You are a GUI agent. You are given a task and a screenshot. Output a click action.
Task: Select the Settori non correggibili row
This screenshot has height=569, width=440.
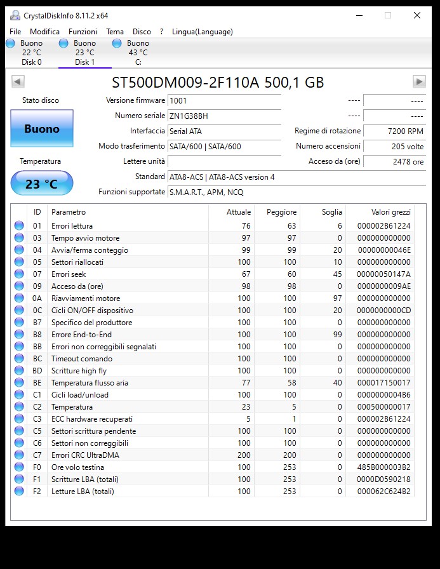click(x=214, y=443)
